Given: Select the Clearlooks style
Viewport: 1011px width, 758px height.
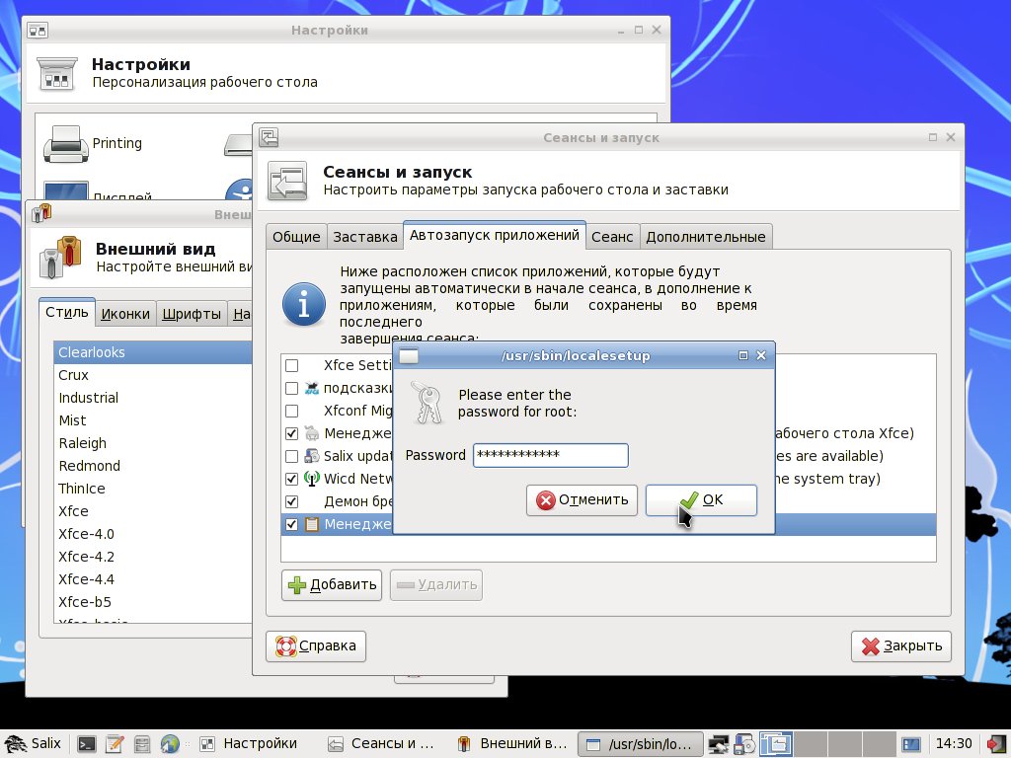Looking at the screenshot, I should [153, 352].
